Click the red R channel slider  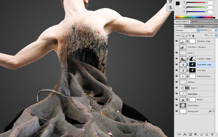coord(195,3)
